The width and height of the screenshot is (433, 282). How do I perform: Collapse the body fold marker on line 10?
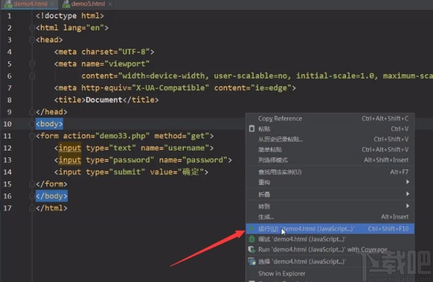click(32, 123)
